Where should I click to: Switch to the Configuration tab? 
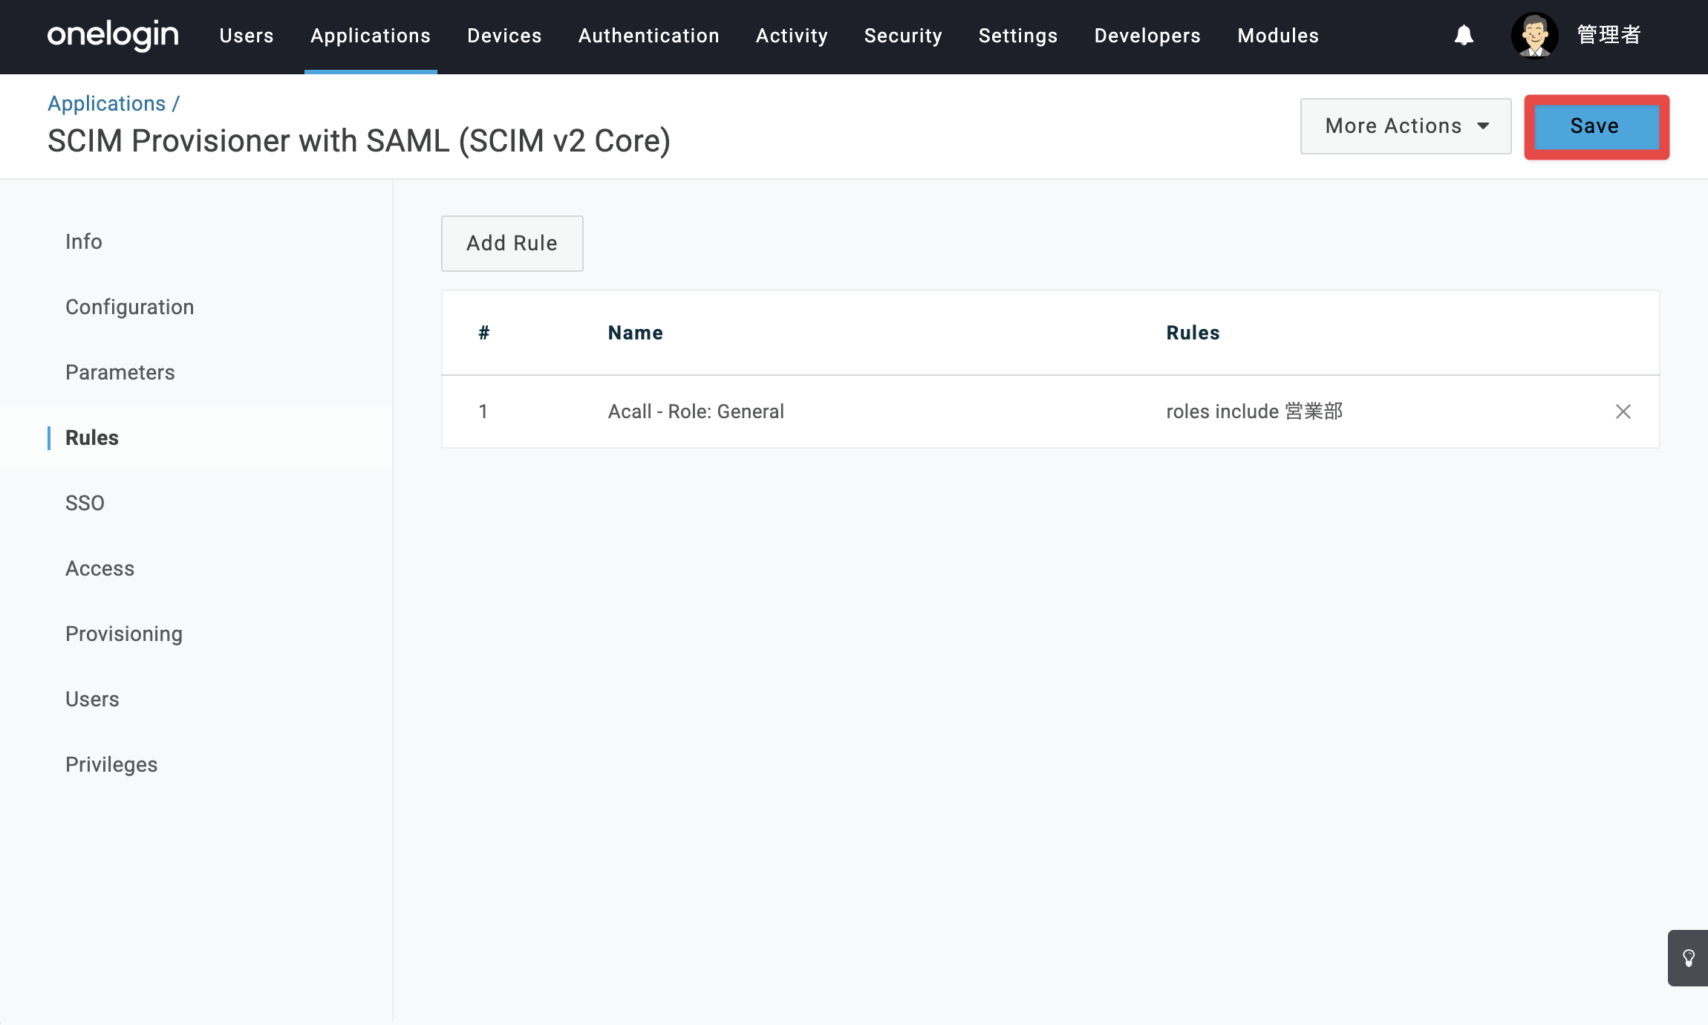pyautogui.click(x=130, y=307)
